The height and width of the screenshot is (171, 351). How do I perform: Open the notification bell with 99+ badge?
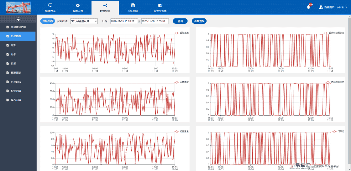[309, 7]
